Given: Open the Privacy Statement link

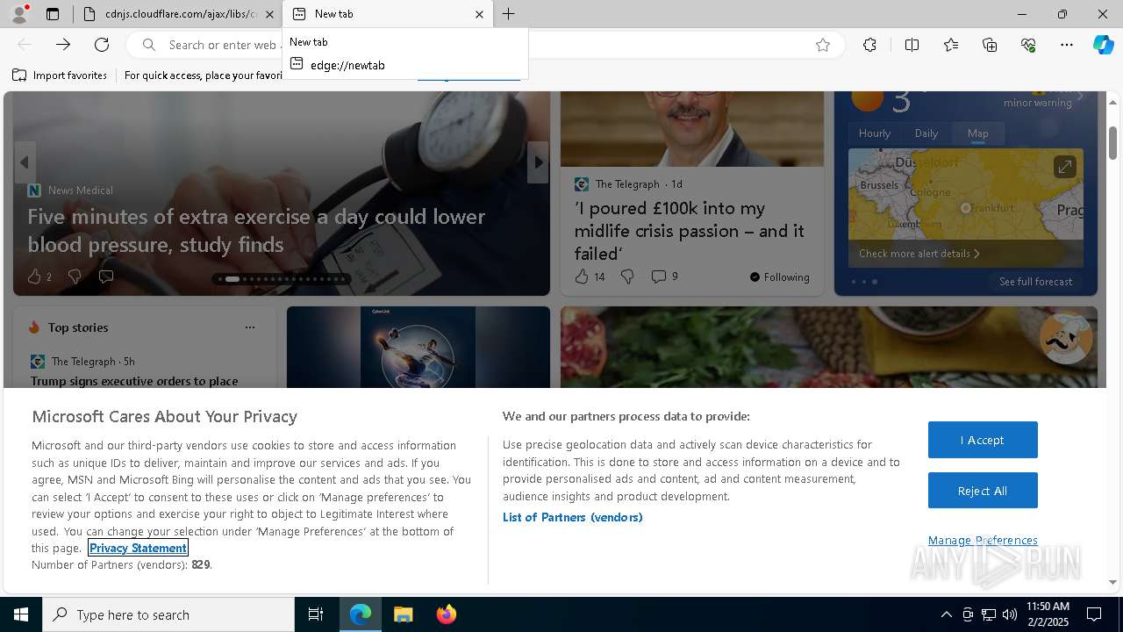Looking at the screenshot, I should click(138, 548).
